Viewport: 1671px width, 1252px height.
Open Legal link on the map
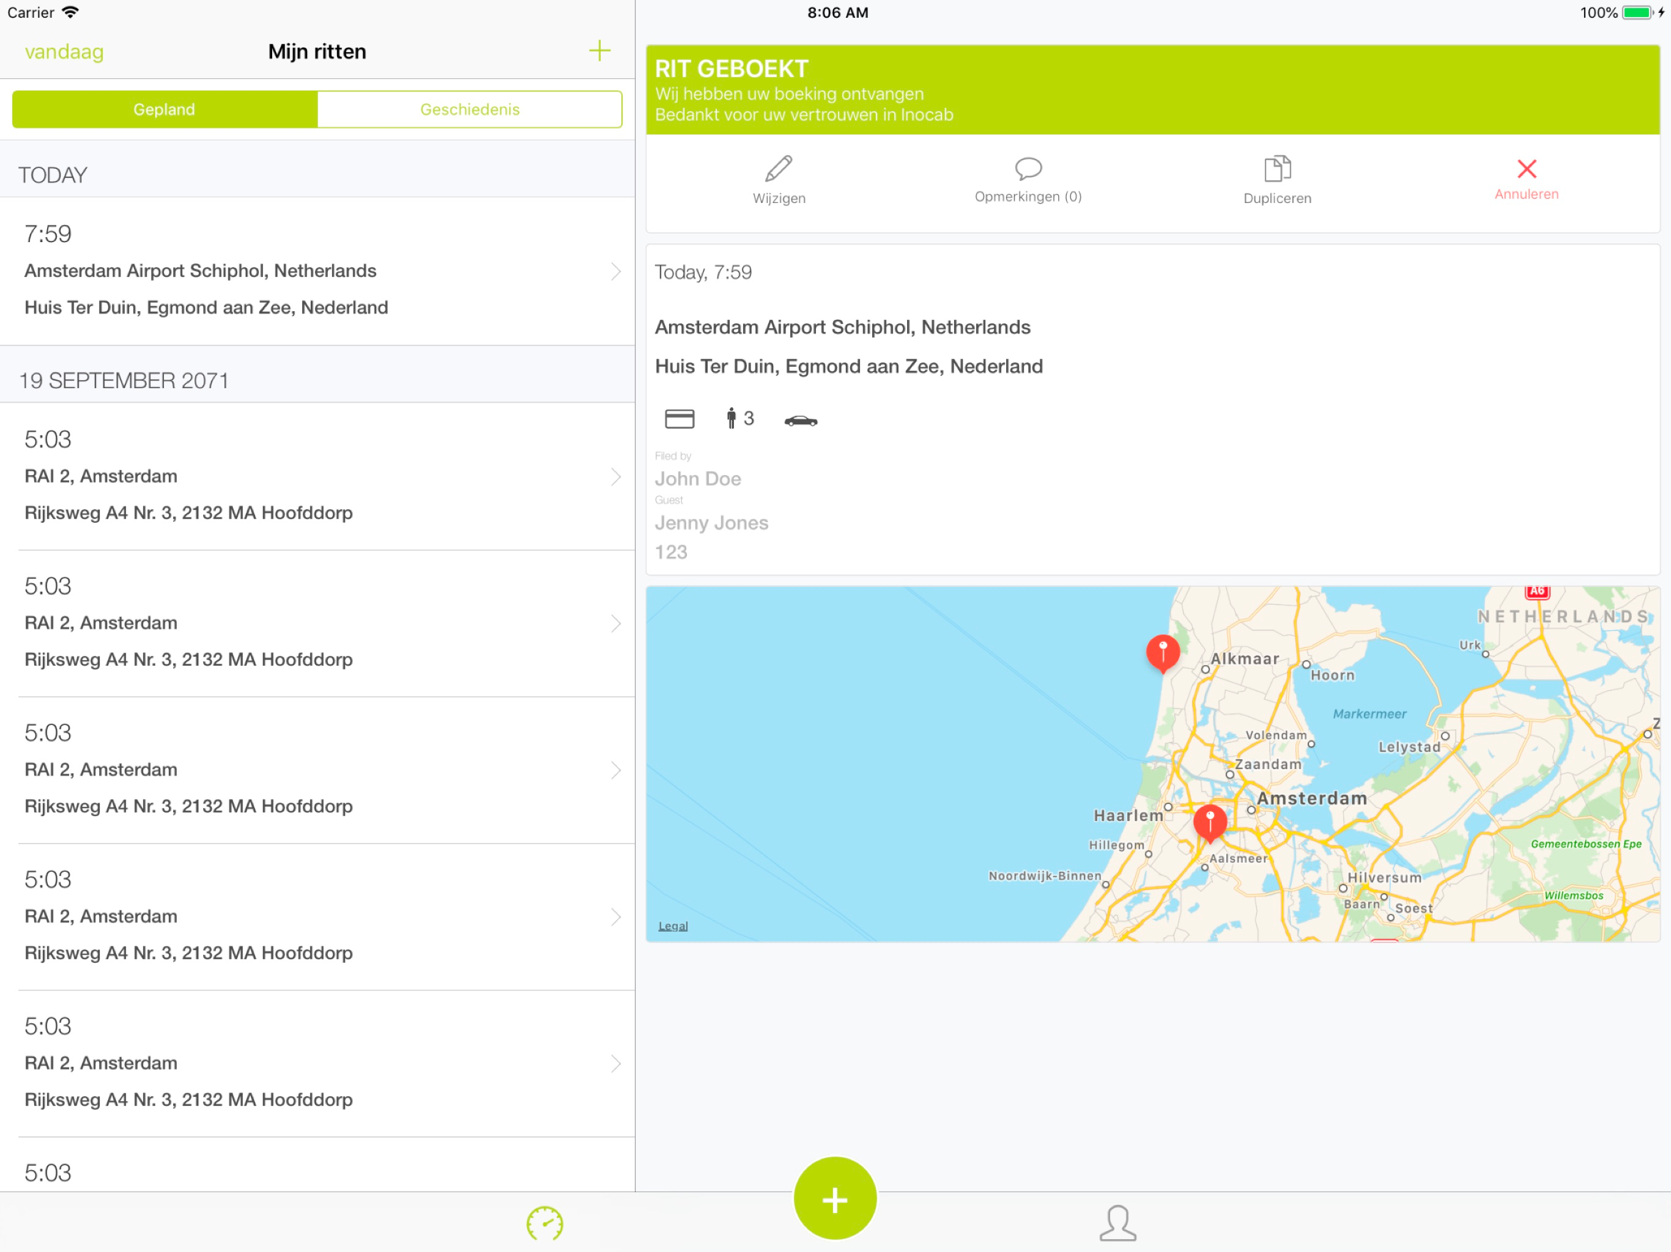click(672, 926)
